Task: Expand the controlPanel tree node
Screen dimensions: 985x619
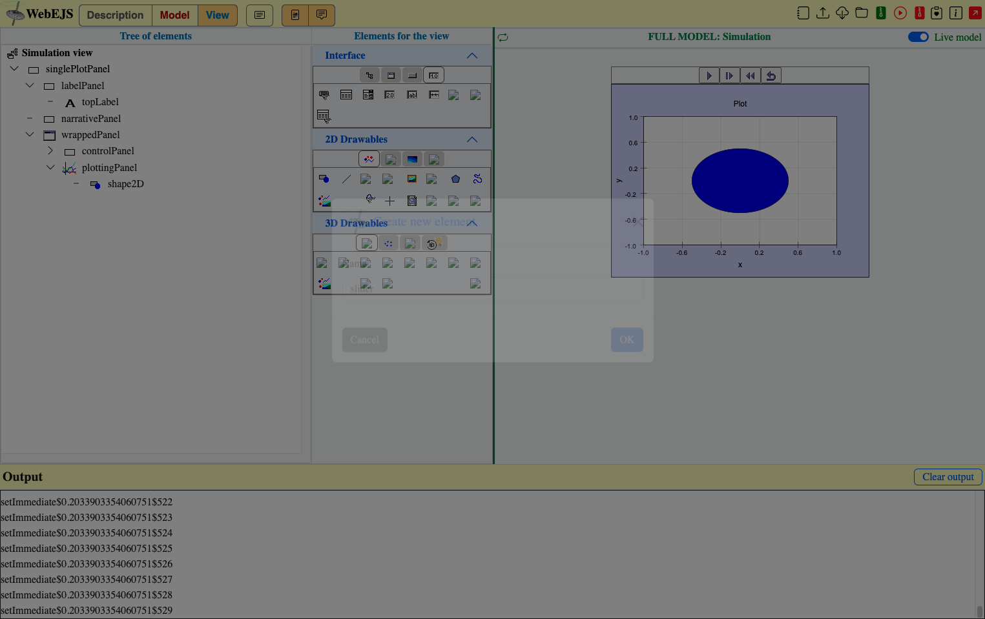Action: pyautogui.click(x=50, y=150)
